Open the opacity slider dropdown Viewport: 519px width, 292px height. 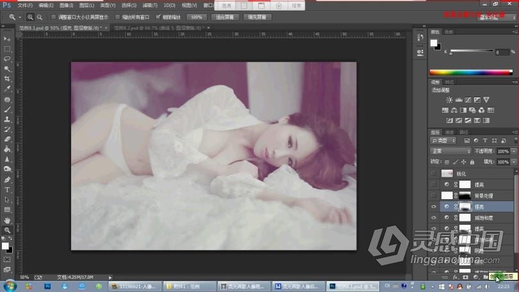point(514,151)
